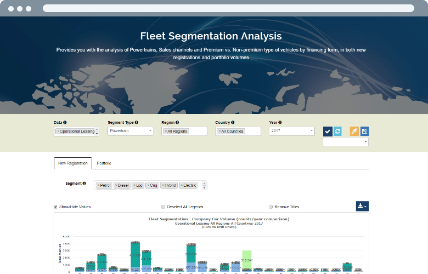The height and width of the screenshot is (274, 428).
Task: Toggle the Show/Hide Values checkbox
Action: click(x=55, y=207)
